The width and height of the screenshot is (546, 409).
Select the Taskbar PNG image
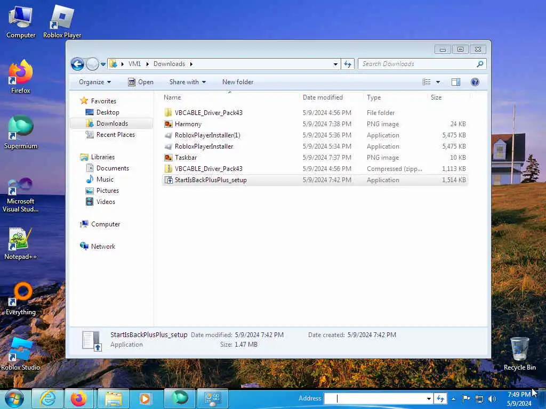(315, 158)
